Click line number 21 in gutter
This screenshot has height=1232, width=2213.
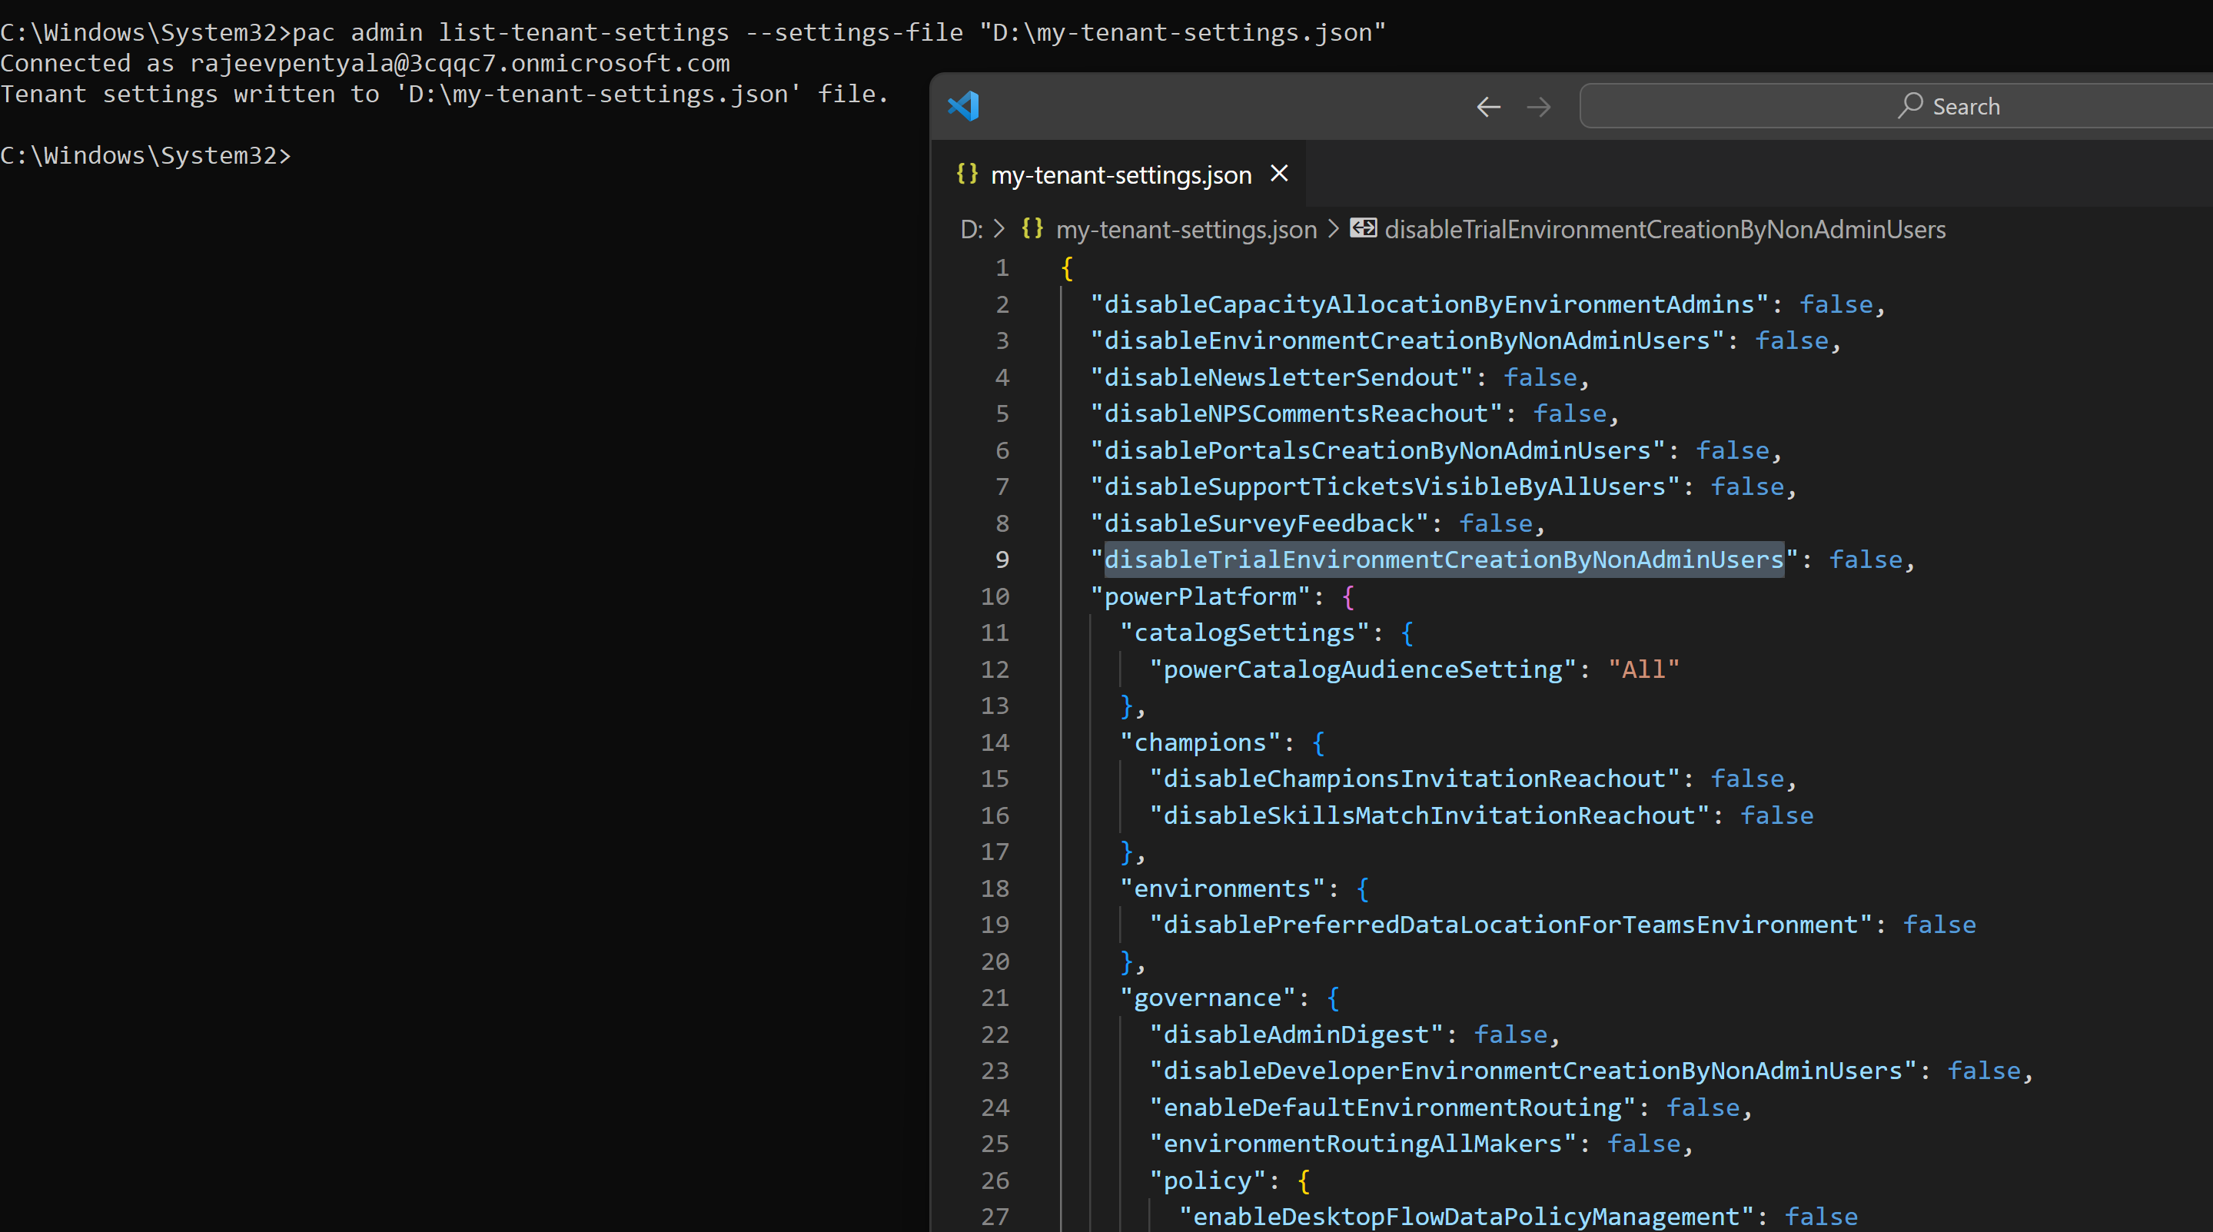point(995,998)
